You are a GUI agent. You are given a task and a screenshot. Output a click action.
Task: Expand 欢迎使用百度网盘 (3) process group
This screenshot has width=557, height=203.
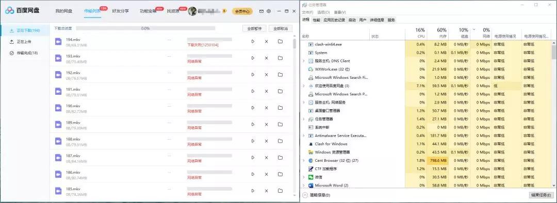303,86
